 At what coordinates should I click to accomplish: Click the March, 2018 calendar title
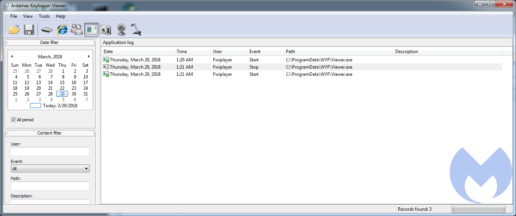tap(50, 57)
